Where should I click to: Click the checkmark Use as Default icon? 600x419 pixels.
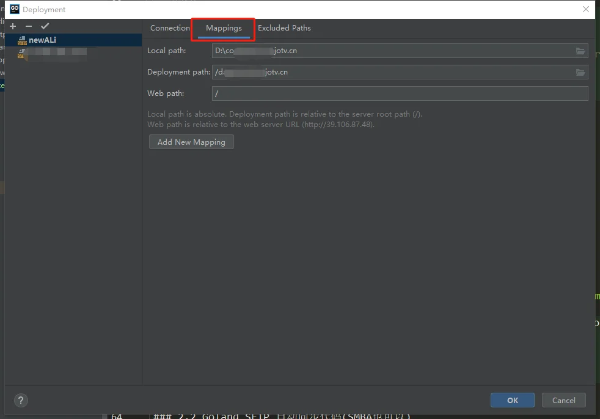tap(45, 26)
